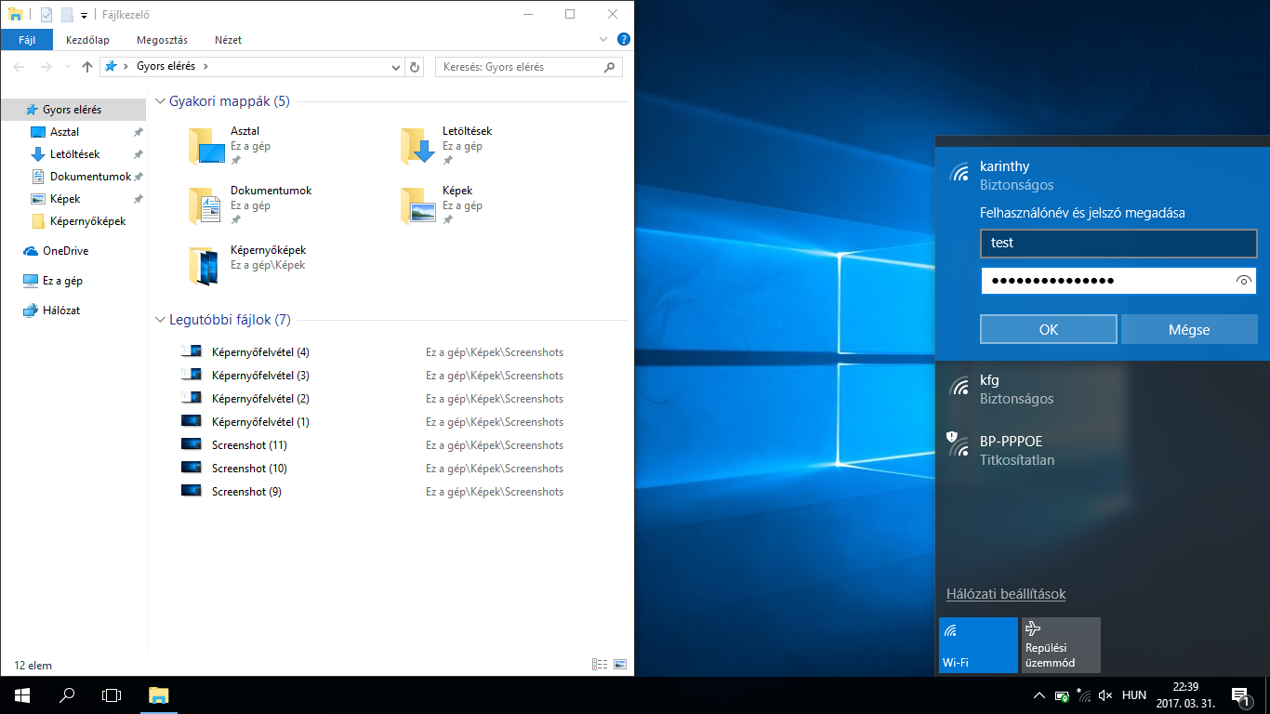Reveal password with the eye icon

tap(1244, 281)
